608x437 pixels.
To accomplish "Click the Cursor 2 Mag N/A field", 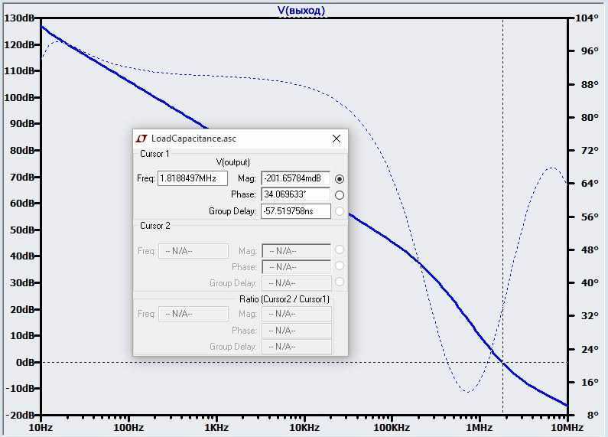I will (297, 251).
